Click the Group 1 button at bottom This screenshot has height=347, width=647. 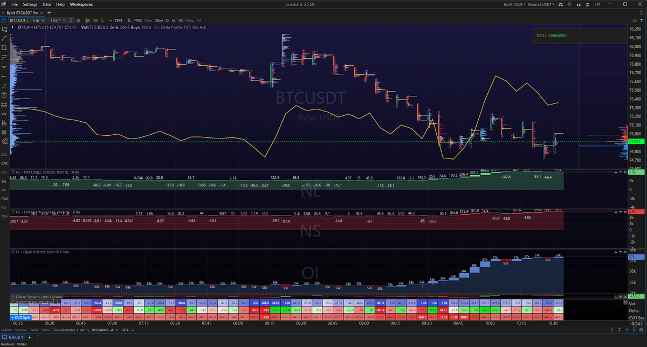click(x=12, y=337)
